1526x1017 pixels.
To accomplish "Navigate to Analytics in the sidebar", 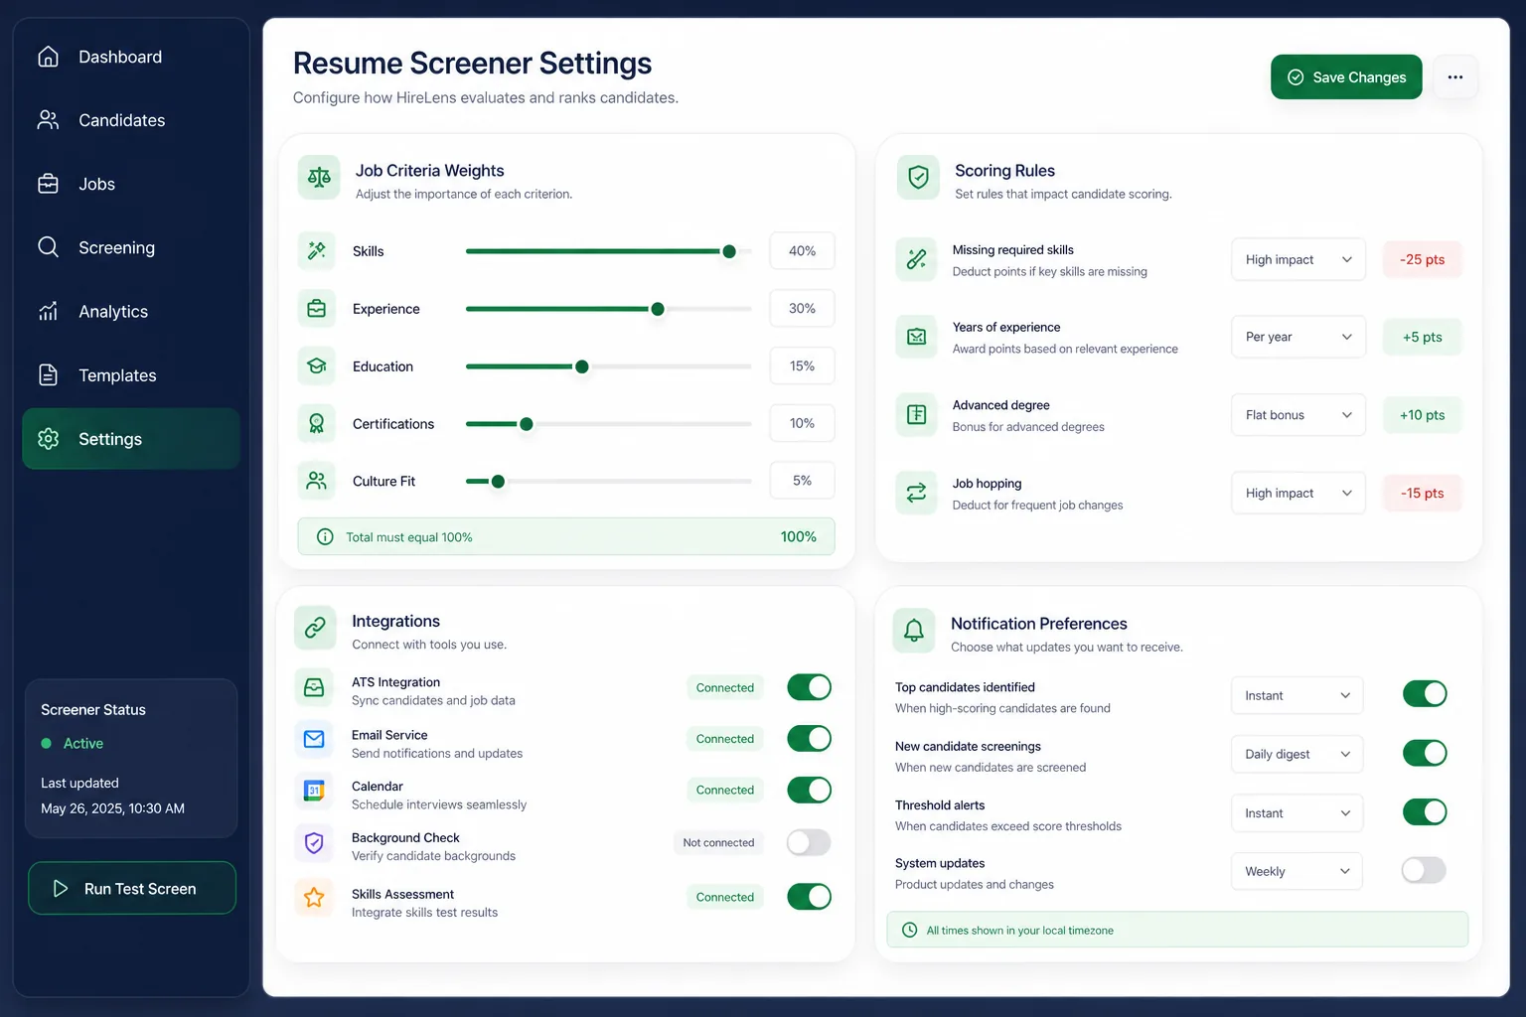I will click(131, 312).
